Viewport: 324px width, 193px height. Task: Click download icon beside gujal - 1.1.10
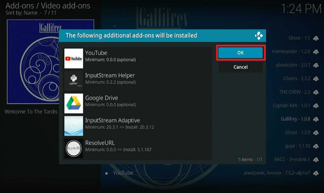[x=316, y=146]
